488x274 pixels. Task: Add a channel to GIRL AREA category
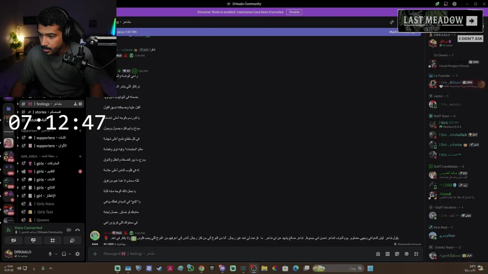tap(80, 156)
